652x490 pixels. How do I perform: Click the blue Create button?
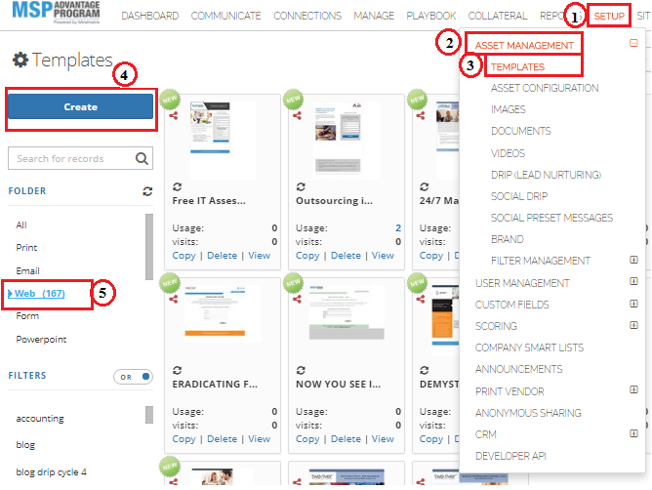(x=80, y=107)
